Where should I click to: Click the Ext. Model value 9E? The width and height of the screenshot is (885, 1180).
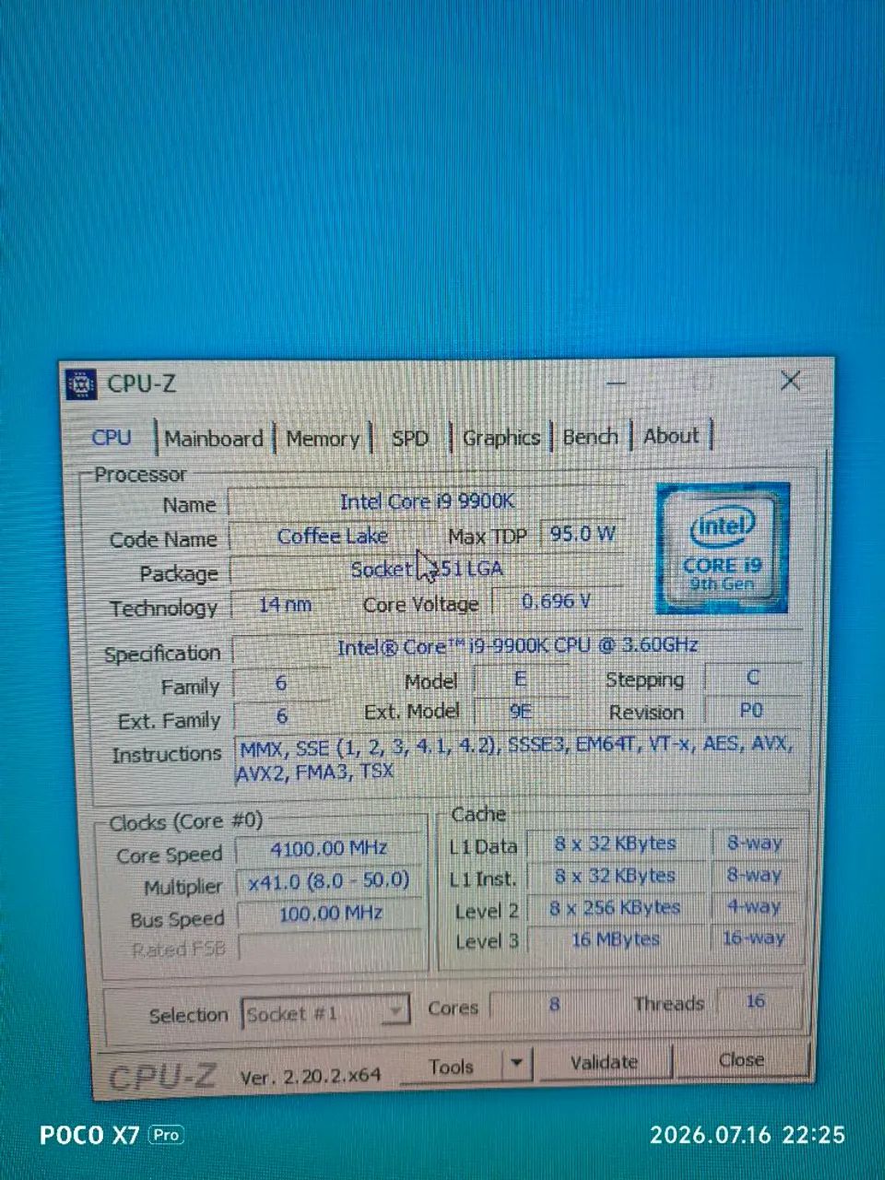pos(521,712)
